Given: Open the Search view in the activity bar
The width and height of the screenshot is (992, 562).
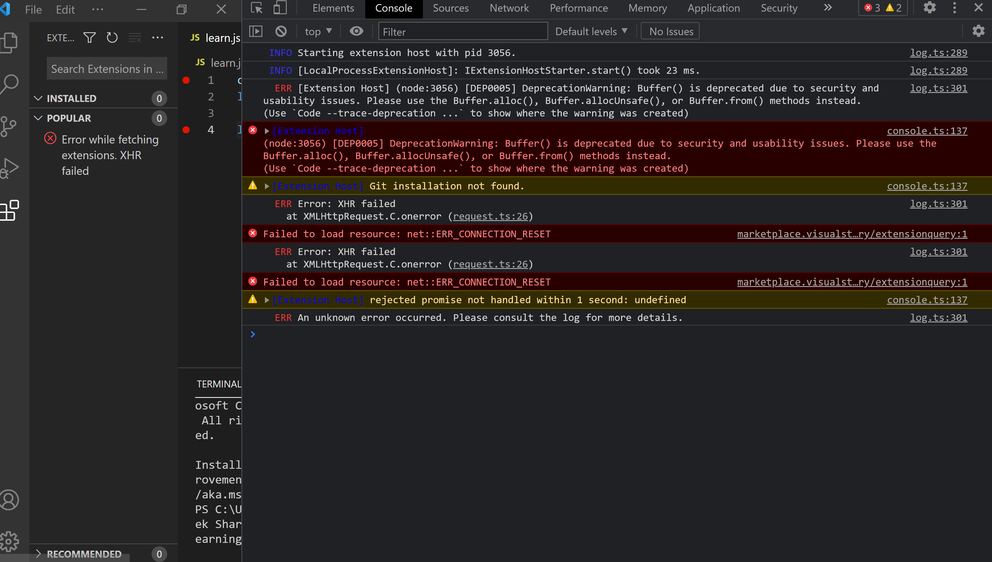Looking at the screenshot, I should [10, 84].
